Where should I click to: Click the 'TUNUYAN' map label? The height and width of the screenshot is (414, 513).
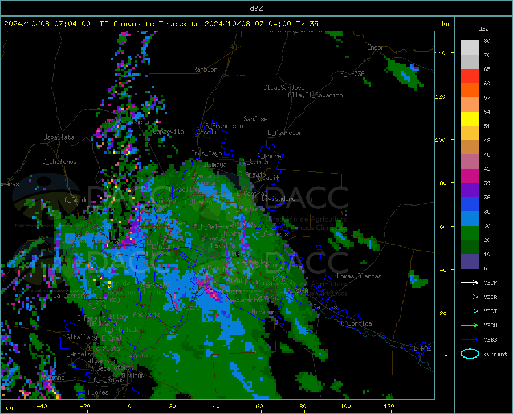click(x=132, y=376)
